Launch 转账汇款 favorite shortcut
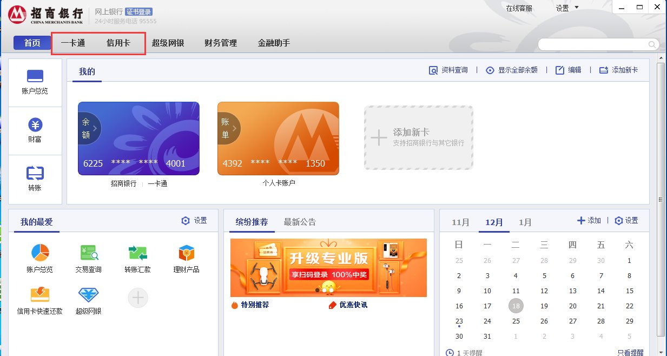Screen dimensions: 667x356 point(137,253)
